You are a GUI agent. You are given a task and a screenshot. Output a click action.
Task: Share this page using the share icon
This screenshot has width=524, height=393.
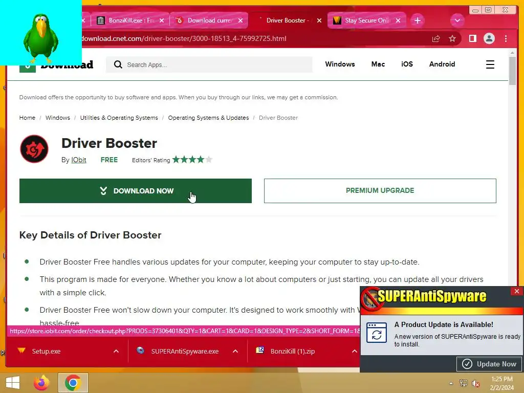[436, 39]
